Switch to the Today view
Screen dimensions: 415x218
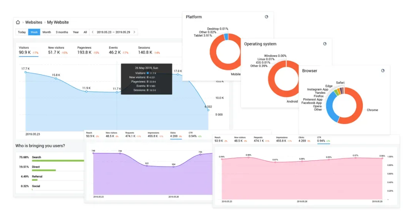click(x=21, y=32)
